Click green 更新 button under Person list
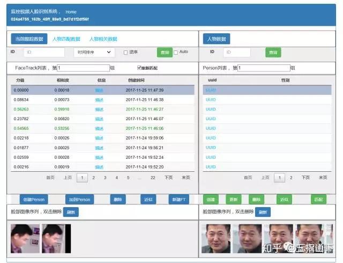Viewport: 343px width, 263px height. [234, 200]
